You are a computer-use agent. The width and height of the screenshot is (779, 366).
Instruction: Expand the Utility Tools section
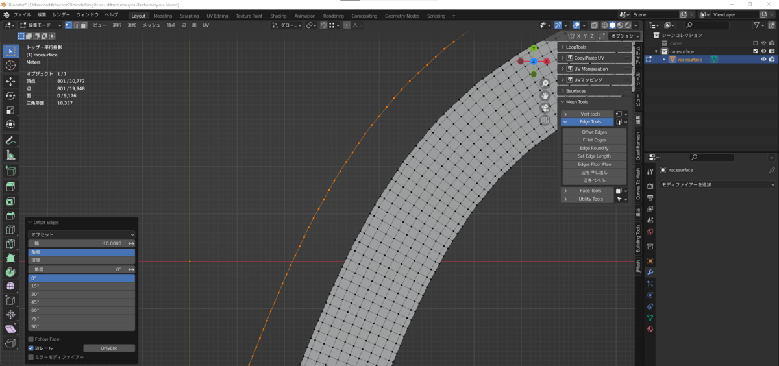point(587,199)
